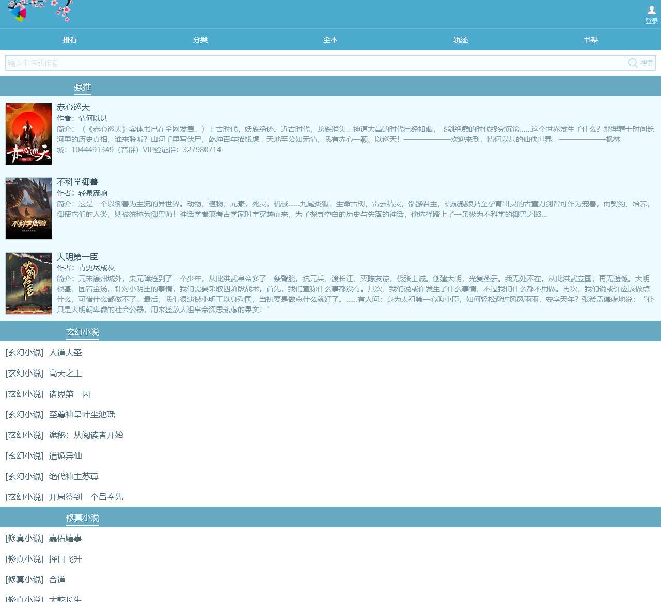Open the 赤心巡天 cover thumbnail
This screenshot has width=661, height=602.
28,134
